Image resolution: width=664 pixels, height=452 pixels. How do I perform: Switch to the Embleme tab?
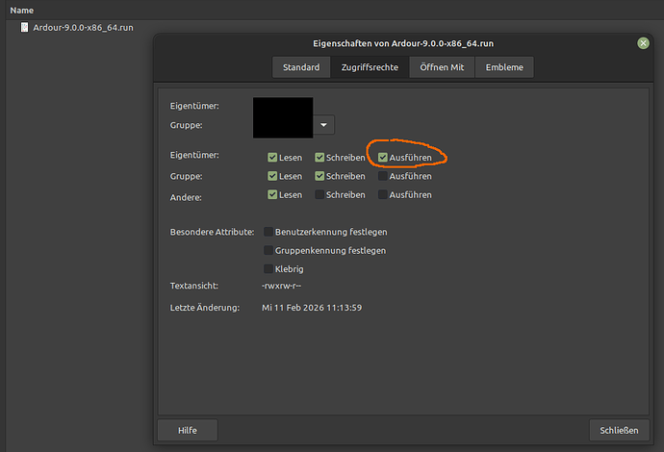click(x=504, y=67)
